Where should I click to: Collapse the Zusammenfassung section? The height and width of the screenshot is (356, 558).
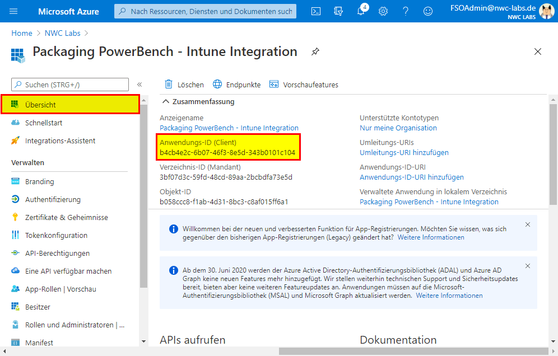165,102
